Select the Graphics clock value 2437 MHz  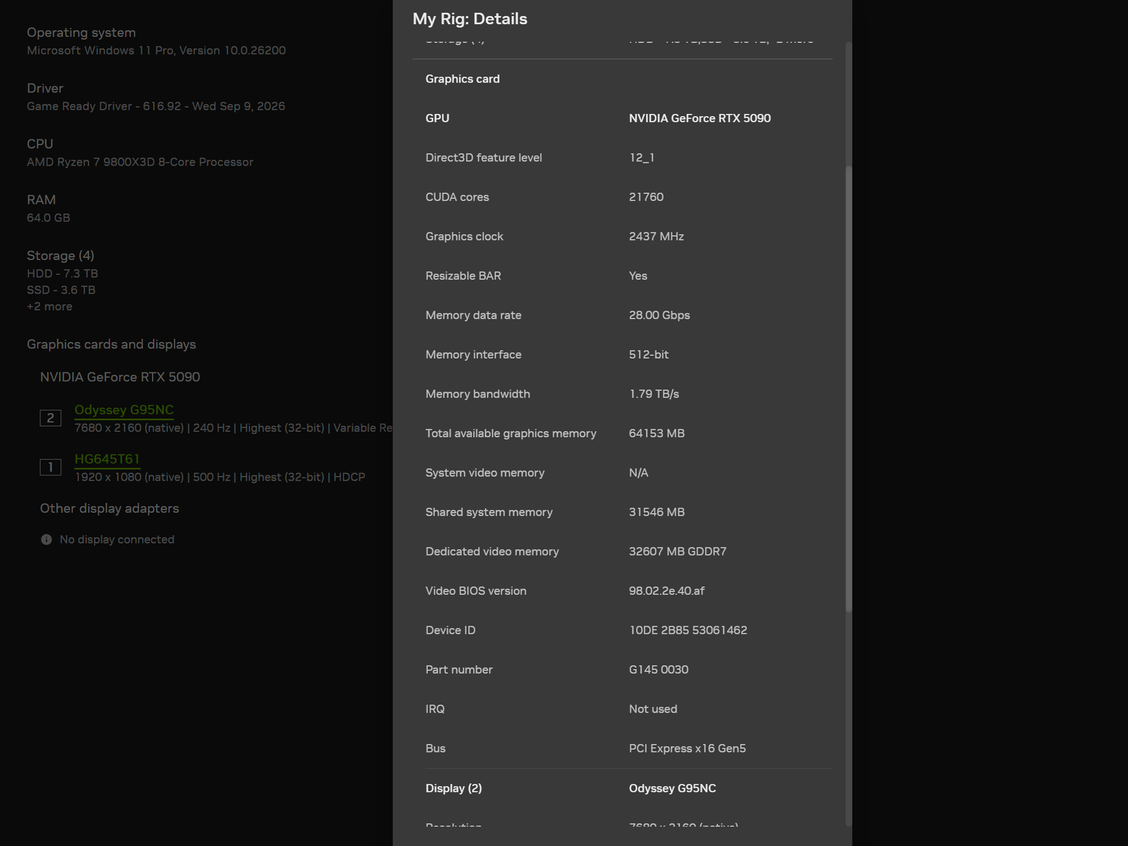(657, 236)
